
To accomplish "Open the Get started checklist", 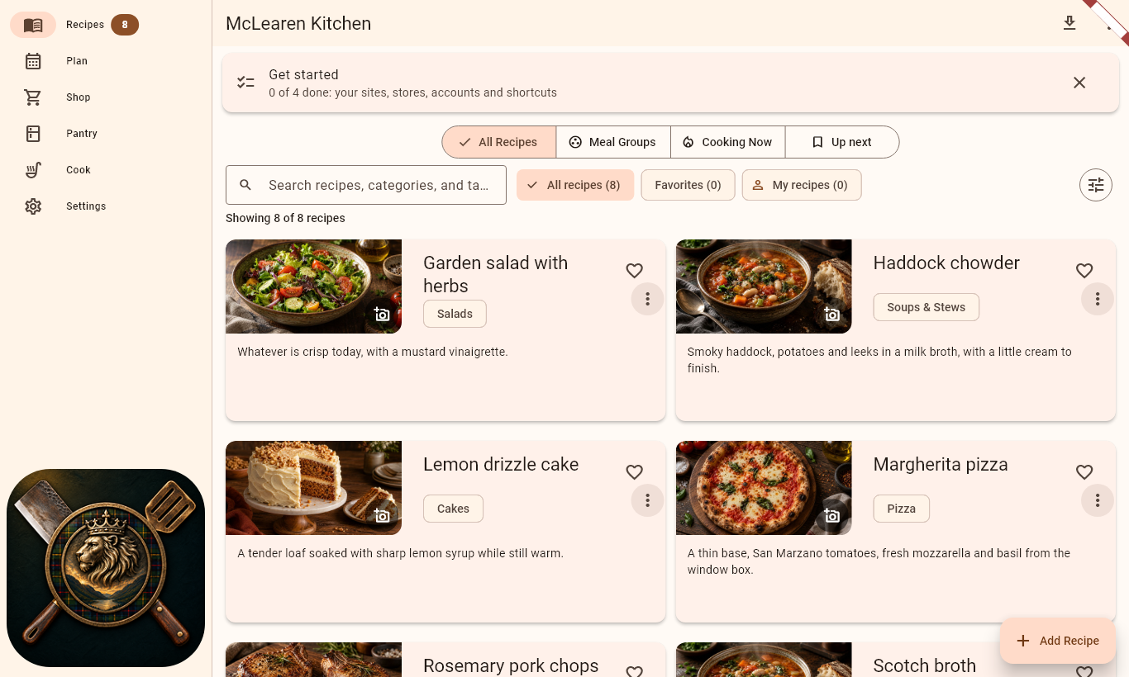I will pyautogui.click(x=669, y=83).
